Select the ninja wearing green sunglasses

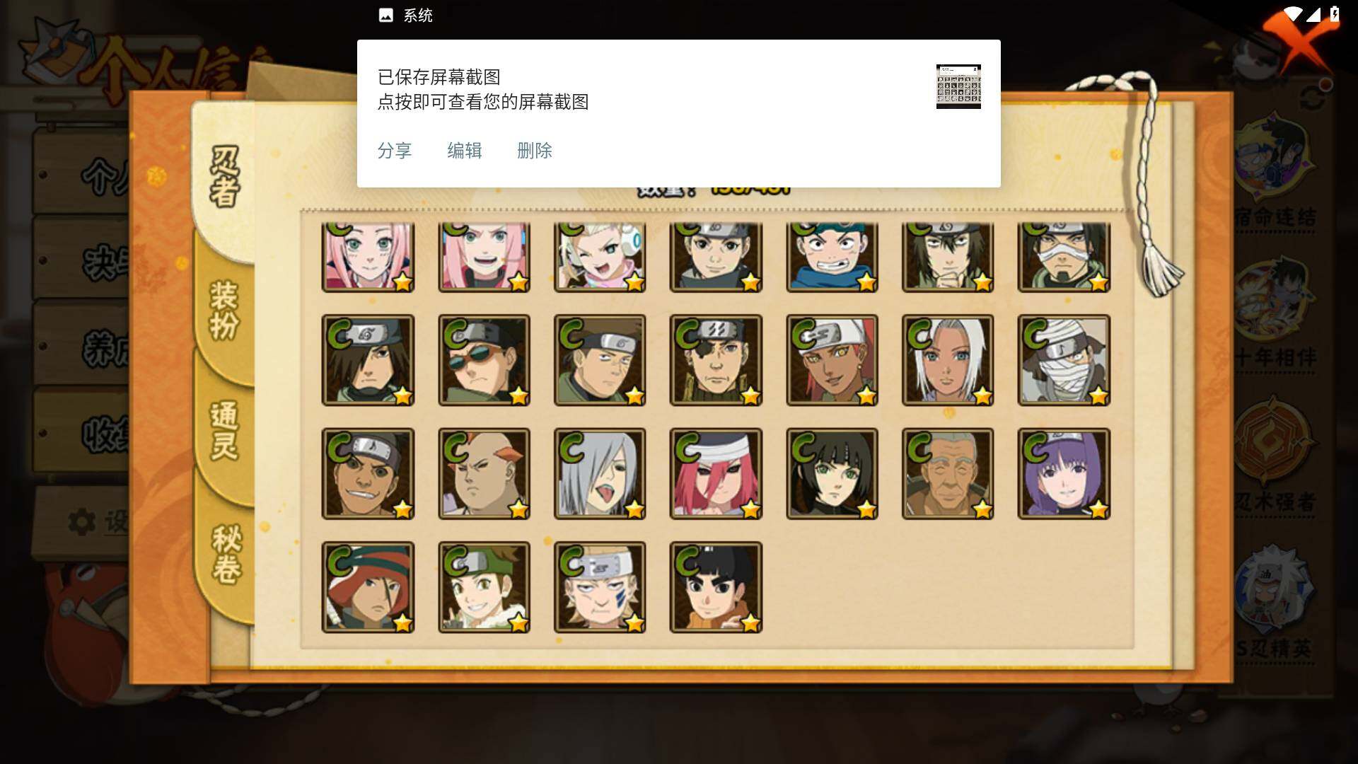tap(484, 360)
